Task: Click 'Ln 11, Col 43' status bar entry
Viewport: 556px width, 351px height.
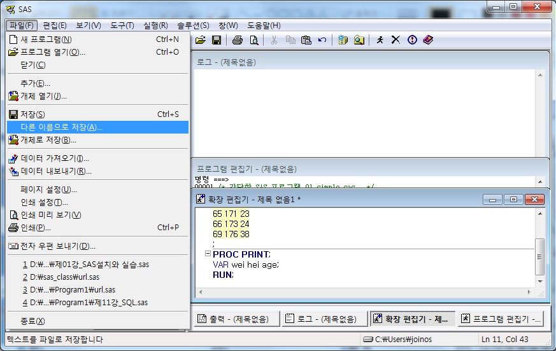Action: 504,340
